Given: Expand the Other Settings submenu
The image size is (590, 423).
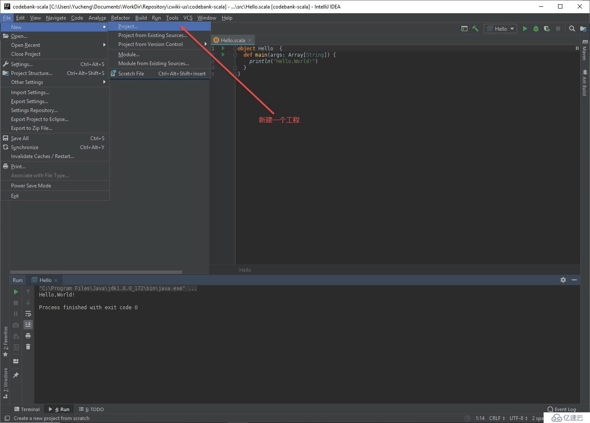Looking at the screenshot, I should click(55, 82).
